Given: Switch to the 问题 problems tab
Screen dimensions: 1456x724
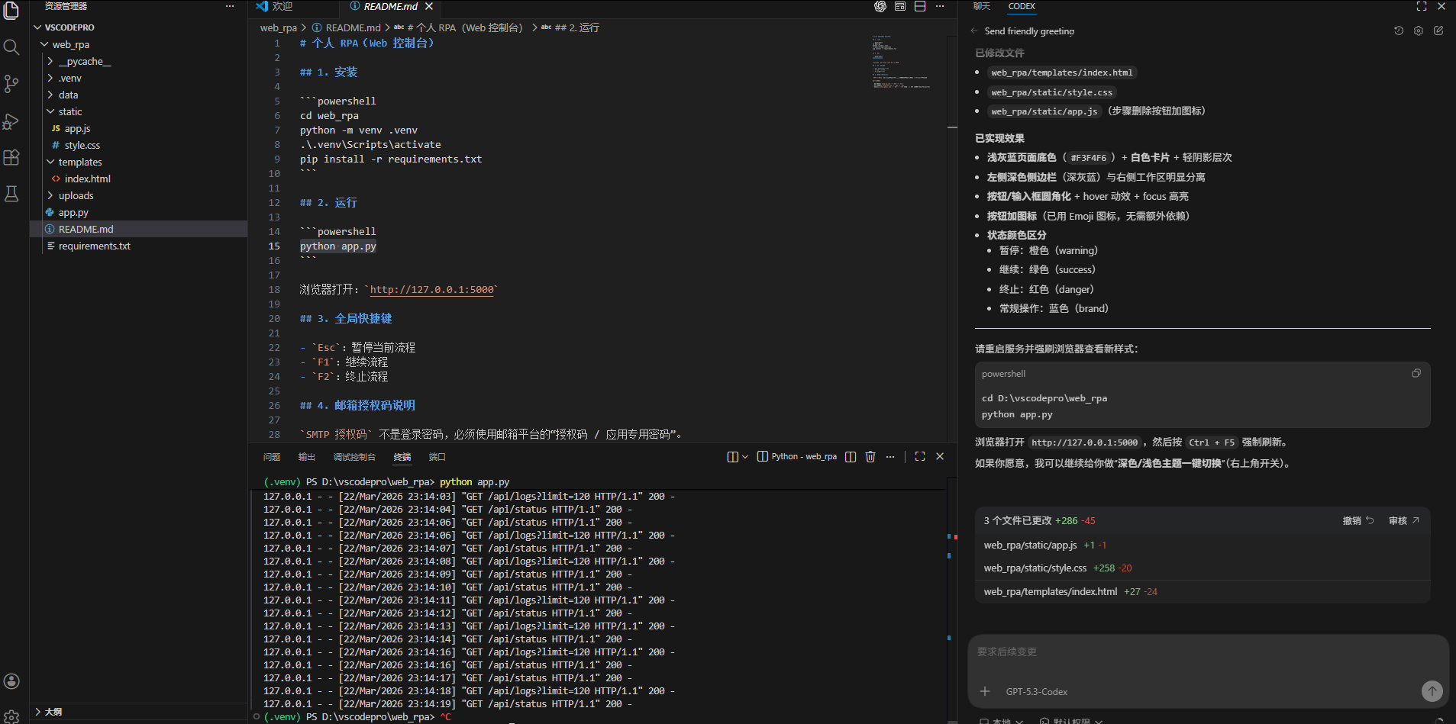Looking at the screenshot, I should 272,457.
